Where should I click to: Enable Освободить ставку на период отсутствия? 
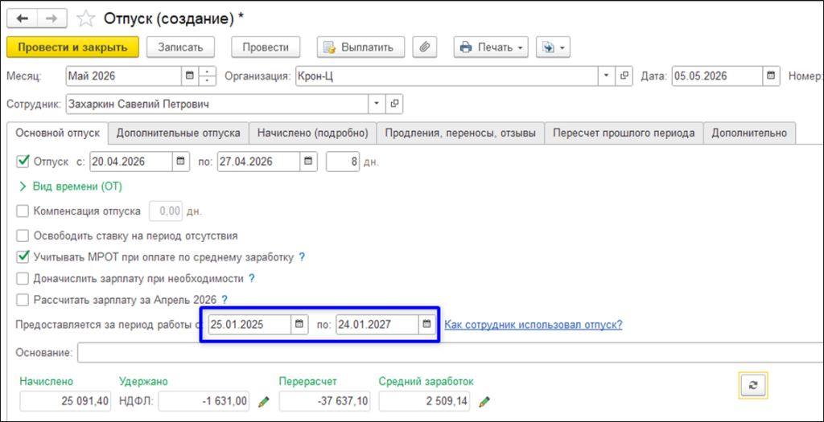[x=23, y=236]
